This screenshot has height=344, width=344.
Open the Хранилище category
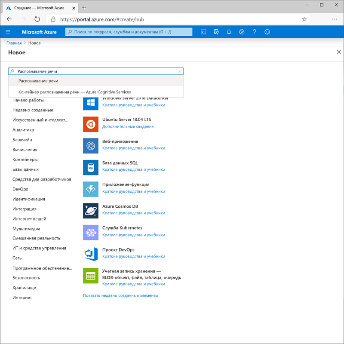click(x=24, y=287)
